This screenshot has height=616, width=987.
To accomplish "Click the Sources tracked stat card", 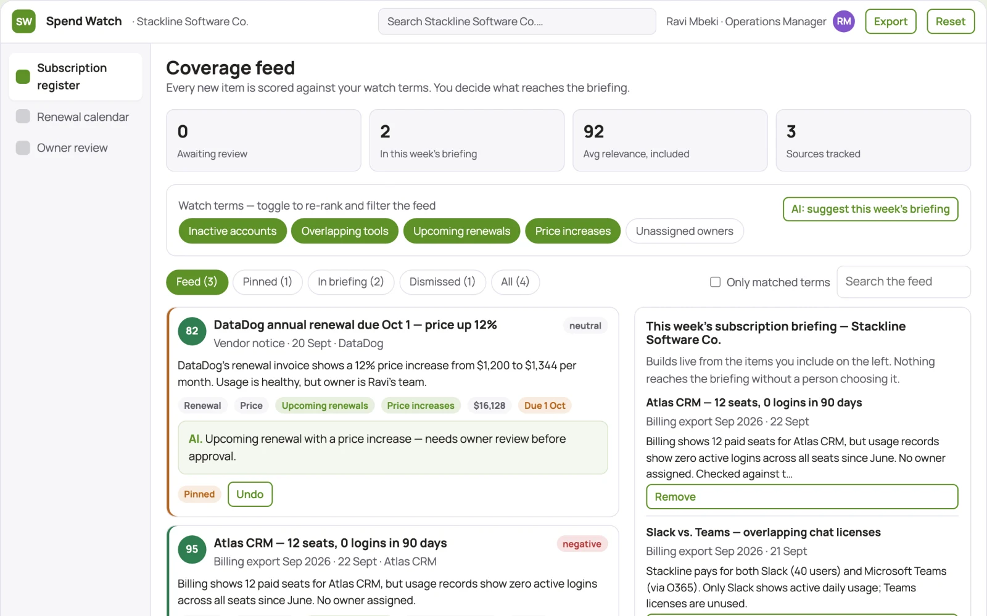I will click(x=873, y=141).
